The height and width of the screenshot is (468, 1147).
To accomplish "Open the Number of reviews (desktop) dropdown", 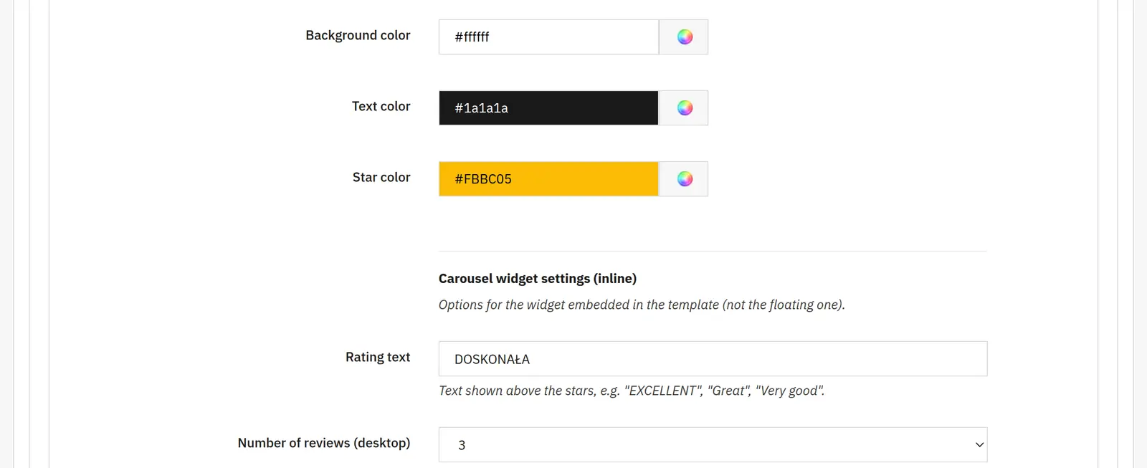I will coord(713,444).
